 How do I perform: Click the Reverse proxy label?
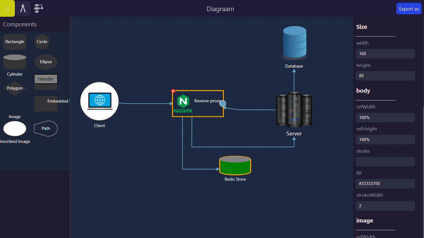point(207,101)
